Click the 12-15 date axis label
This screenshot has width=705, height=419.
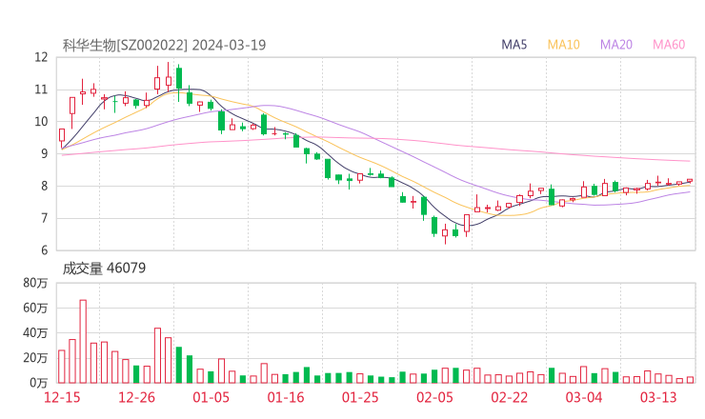62,397
